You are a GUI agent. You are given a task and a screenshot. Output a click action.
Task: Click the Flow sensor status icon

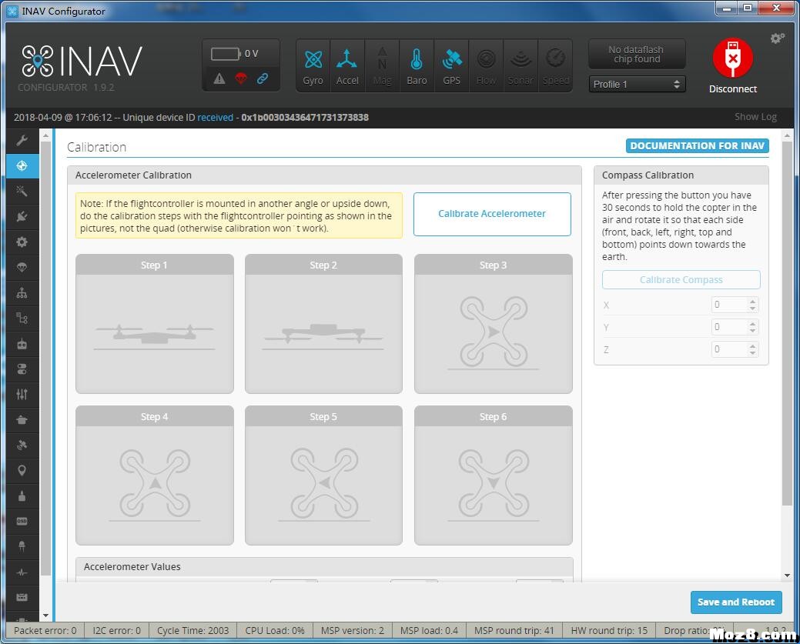[486, 65]
